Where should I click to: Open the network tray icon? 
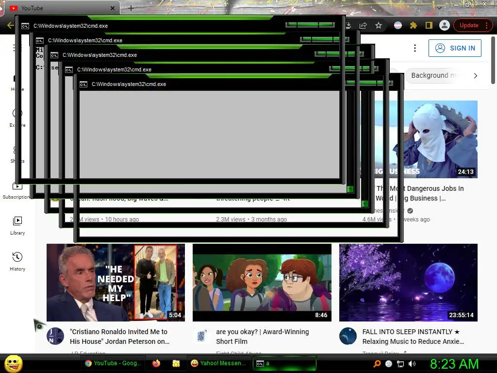pos(400,364)
